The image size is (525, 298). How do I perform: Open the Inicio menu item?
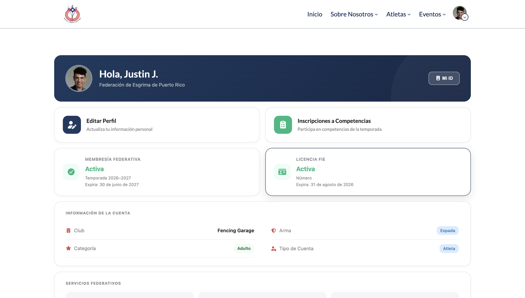point(315,14)
